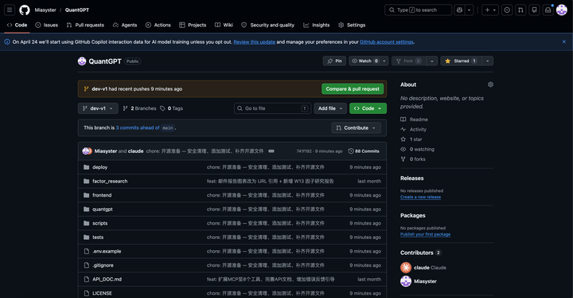Open the Copilot dropdown arrow in header
The width and height of the screenshot is (573, 298).
coord(469,10)
